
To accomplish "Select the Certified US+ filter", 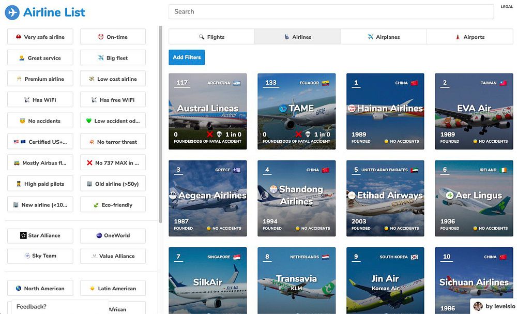I will pos(40,142).
